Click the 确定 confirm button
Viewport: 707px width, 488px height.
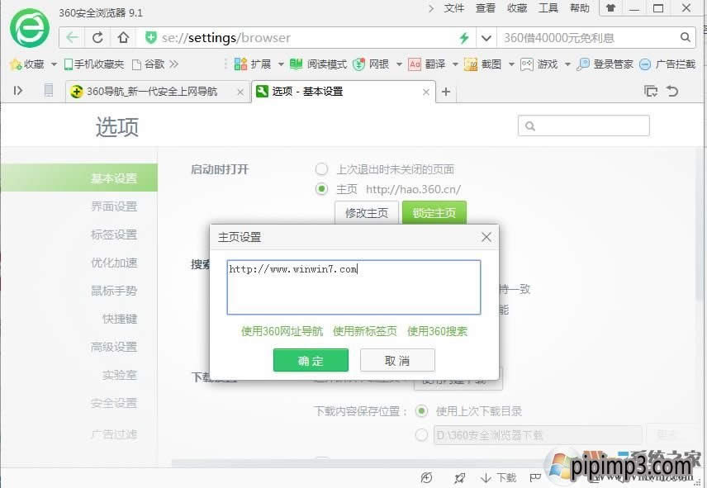click(x=311, y=360)
